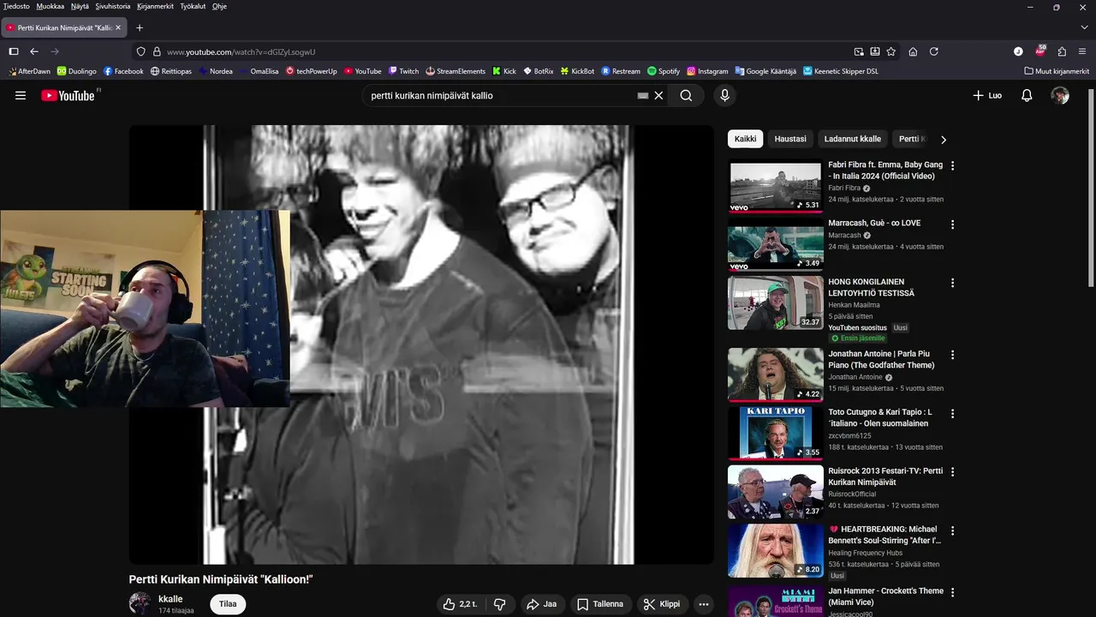The image size is (1096, 617).
Task: Click the page vertical scrollbar
Action: click(x=1091, y=187)
